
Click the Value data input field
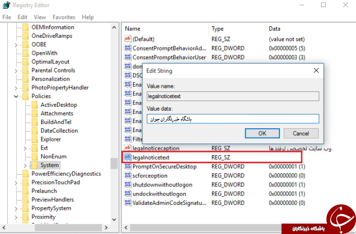pyautogui.click(x=233, y=119)
